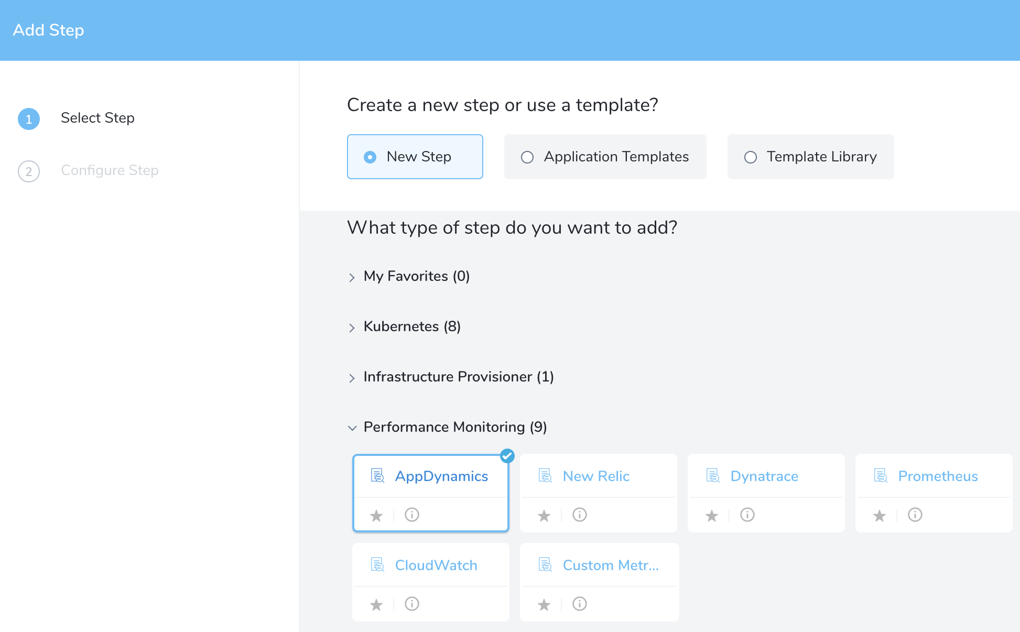1020x632 pixels.
Task: Select Template Library radio option
Action: (811, 157)
